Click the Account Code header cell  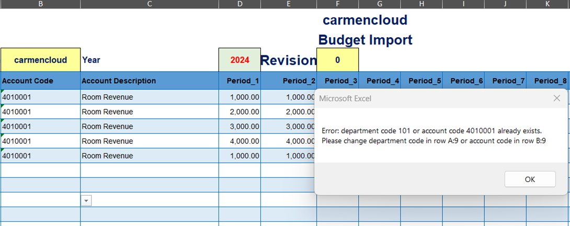(x=40, y=81)
